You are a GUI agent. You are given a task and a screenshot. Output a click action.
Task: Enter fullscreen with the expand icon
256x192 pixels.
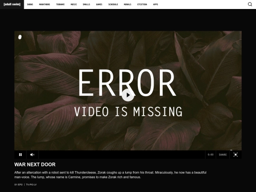click(x=236, y=155)
